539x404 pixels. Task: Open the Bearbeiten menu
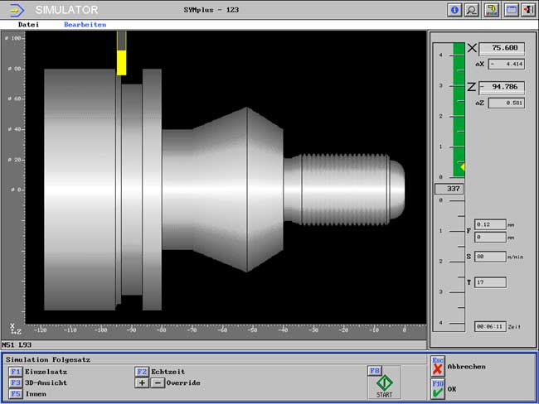pyautogui.click(x=85, y=25)
